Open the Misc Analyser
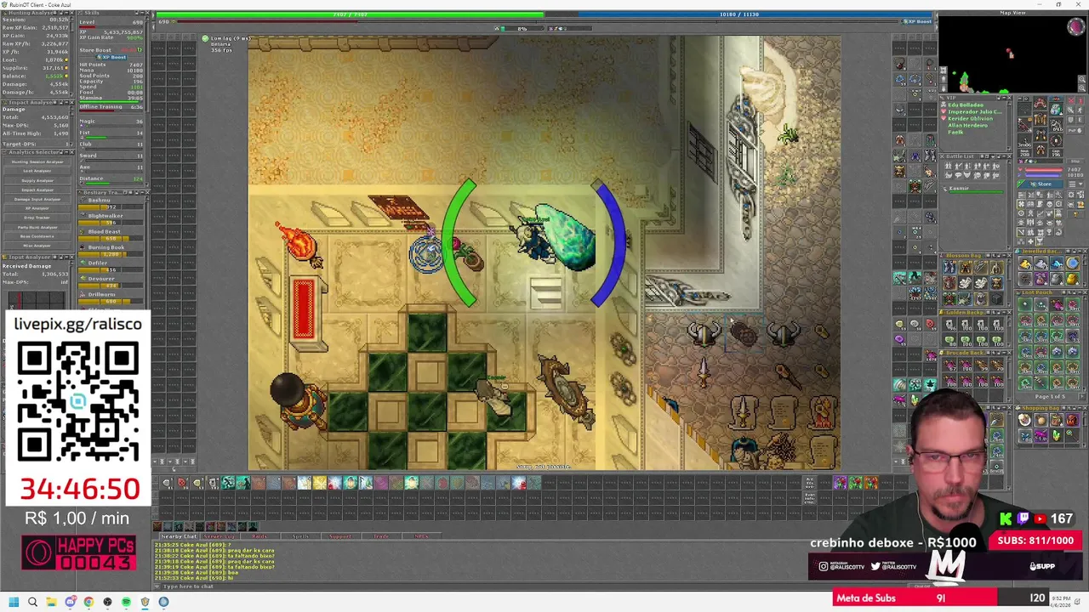1089x612 pixels. [x=37, y=246]
